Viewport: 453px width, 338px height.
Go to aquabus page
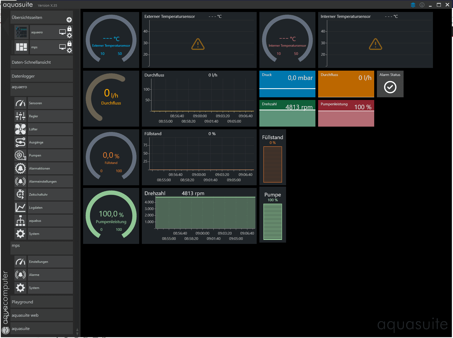[50, 221]
